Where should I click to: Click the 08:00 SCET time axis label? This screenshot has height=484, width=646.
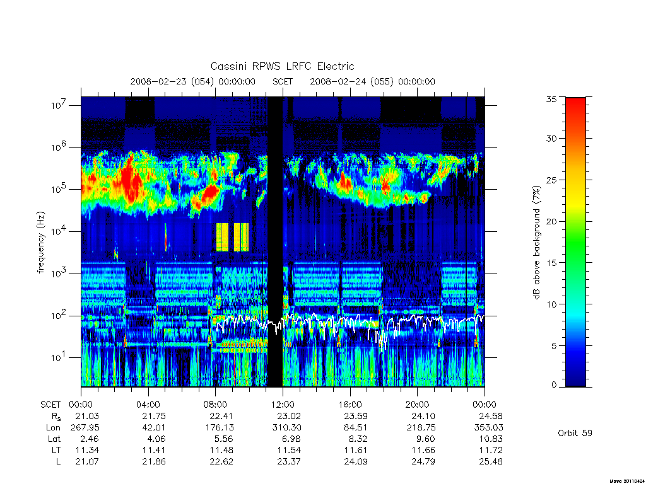pos(215,405)
